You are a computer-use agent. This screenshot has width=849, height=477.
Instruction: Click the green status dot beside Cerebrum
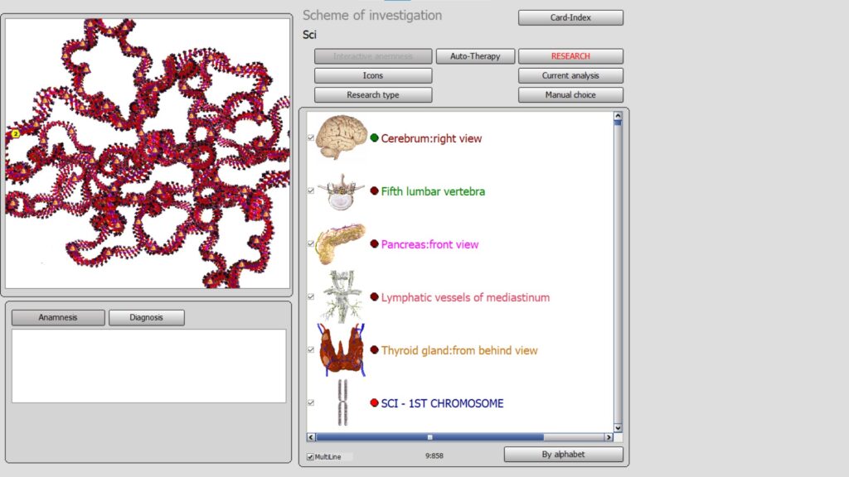point(375,138)
